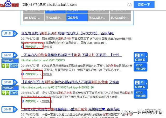Click 子 tag under 第3名
Screen dimensions: 166x118
pos(3,93)
